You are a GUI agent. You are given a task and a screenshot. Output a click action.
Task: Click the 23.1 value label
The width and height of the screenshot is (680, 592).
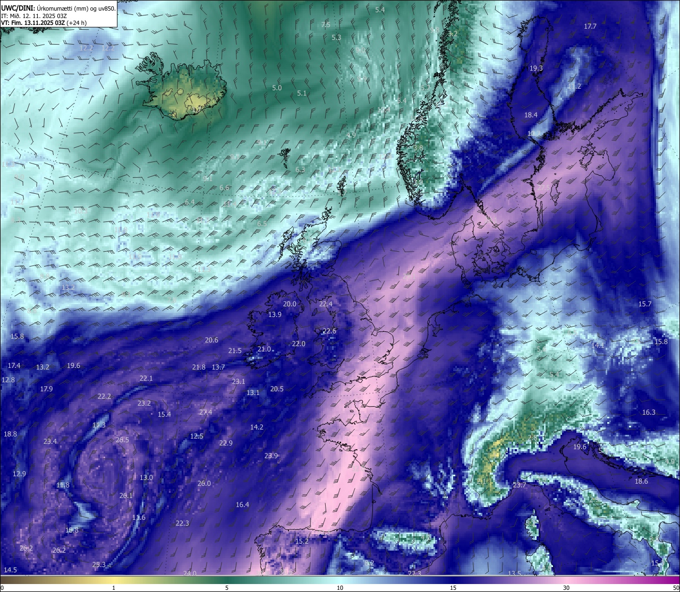(239, 381)
